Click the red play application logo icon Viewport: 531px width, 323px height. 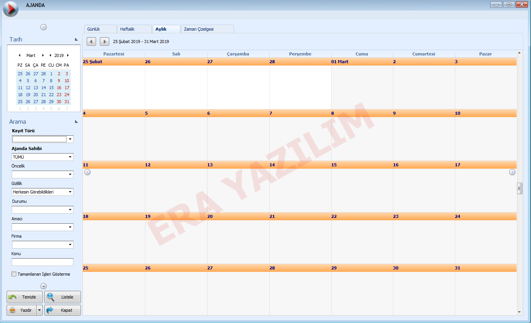pos(10,9)
